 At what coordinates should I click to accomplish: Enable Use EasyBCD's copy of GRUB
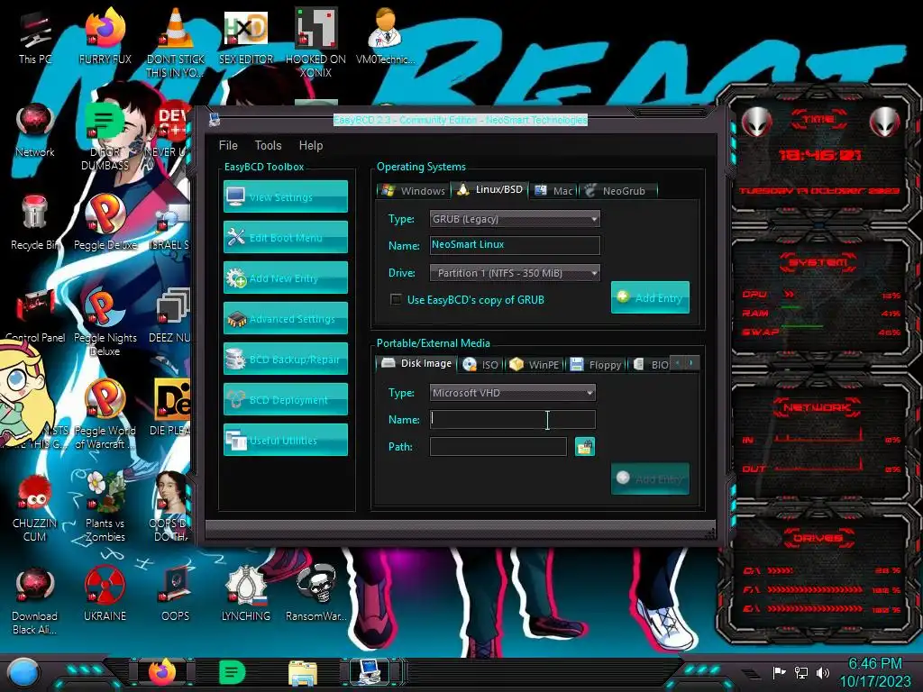397,299
